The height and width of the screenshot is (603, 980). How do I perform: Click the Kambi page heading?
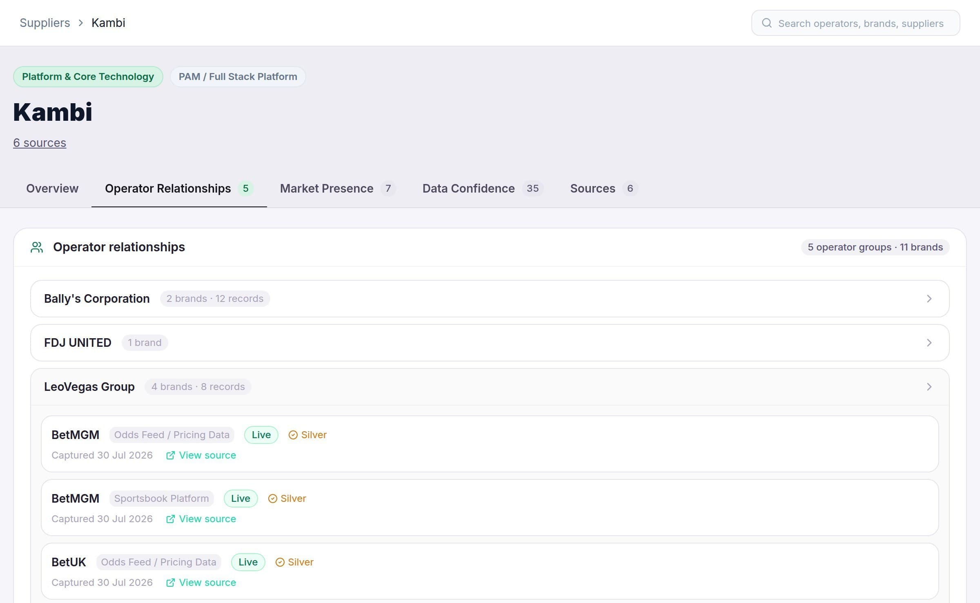point(53,112)
